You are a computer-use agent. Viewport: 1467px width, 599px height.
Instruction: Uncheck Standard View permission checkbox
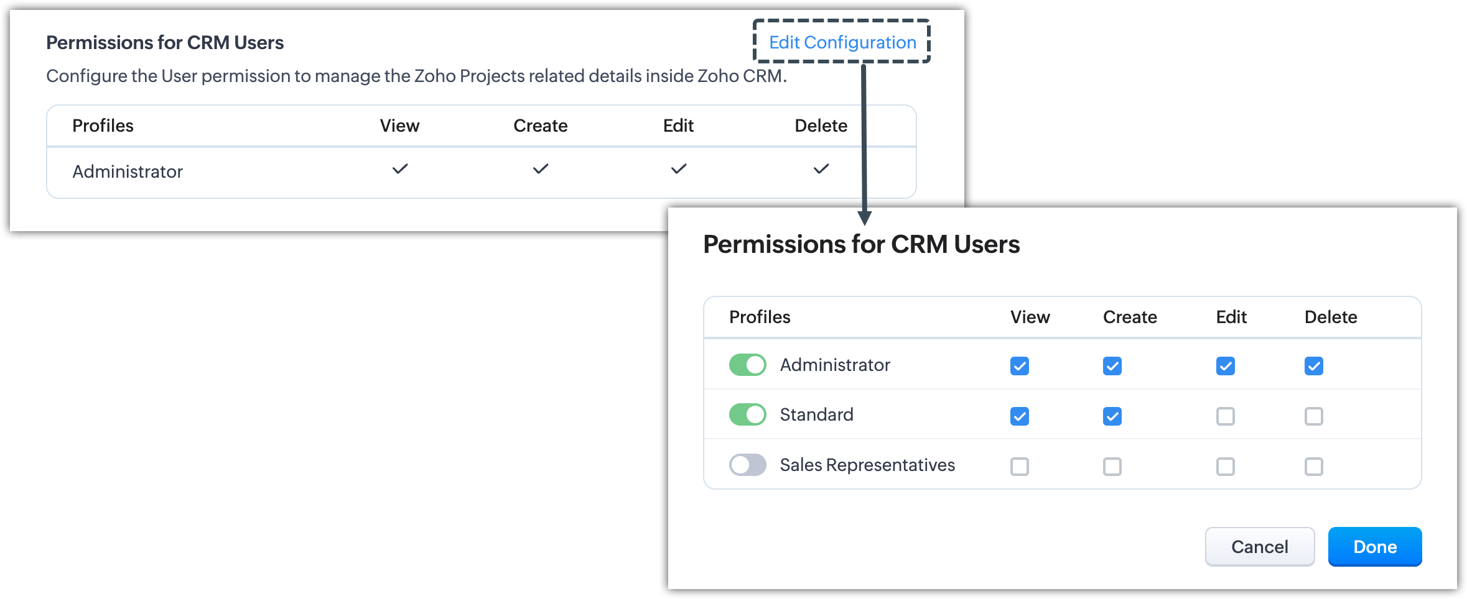pos(1019,416)
